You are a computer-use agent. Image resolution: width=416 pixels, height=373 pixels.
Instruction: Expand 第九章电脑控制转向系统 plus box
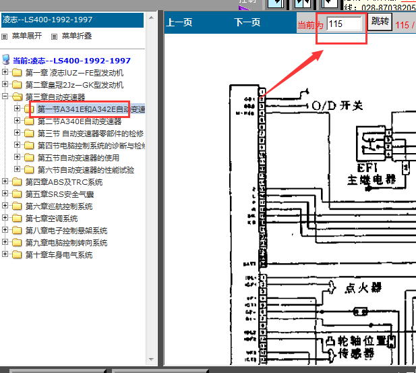click(x=5, y=242)
